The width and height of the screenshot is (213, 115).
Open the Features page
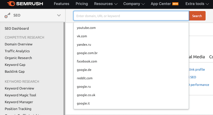62,4
